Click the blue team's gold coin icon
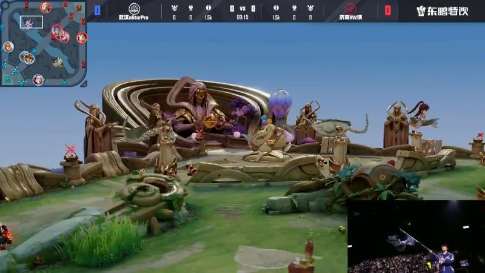 tap(209, 8)
